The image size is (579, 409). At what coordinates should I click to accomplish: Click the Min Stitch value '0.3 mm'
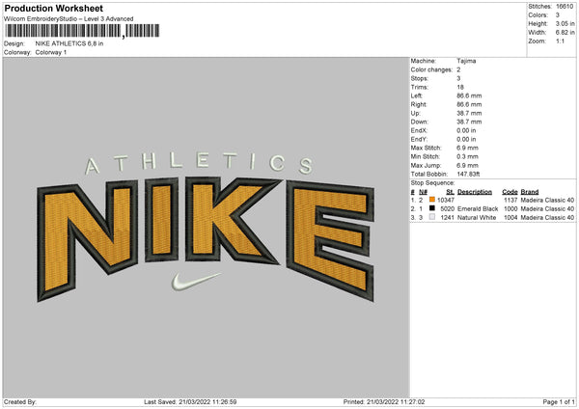pyautogui.click(x=467, y=157)
